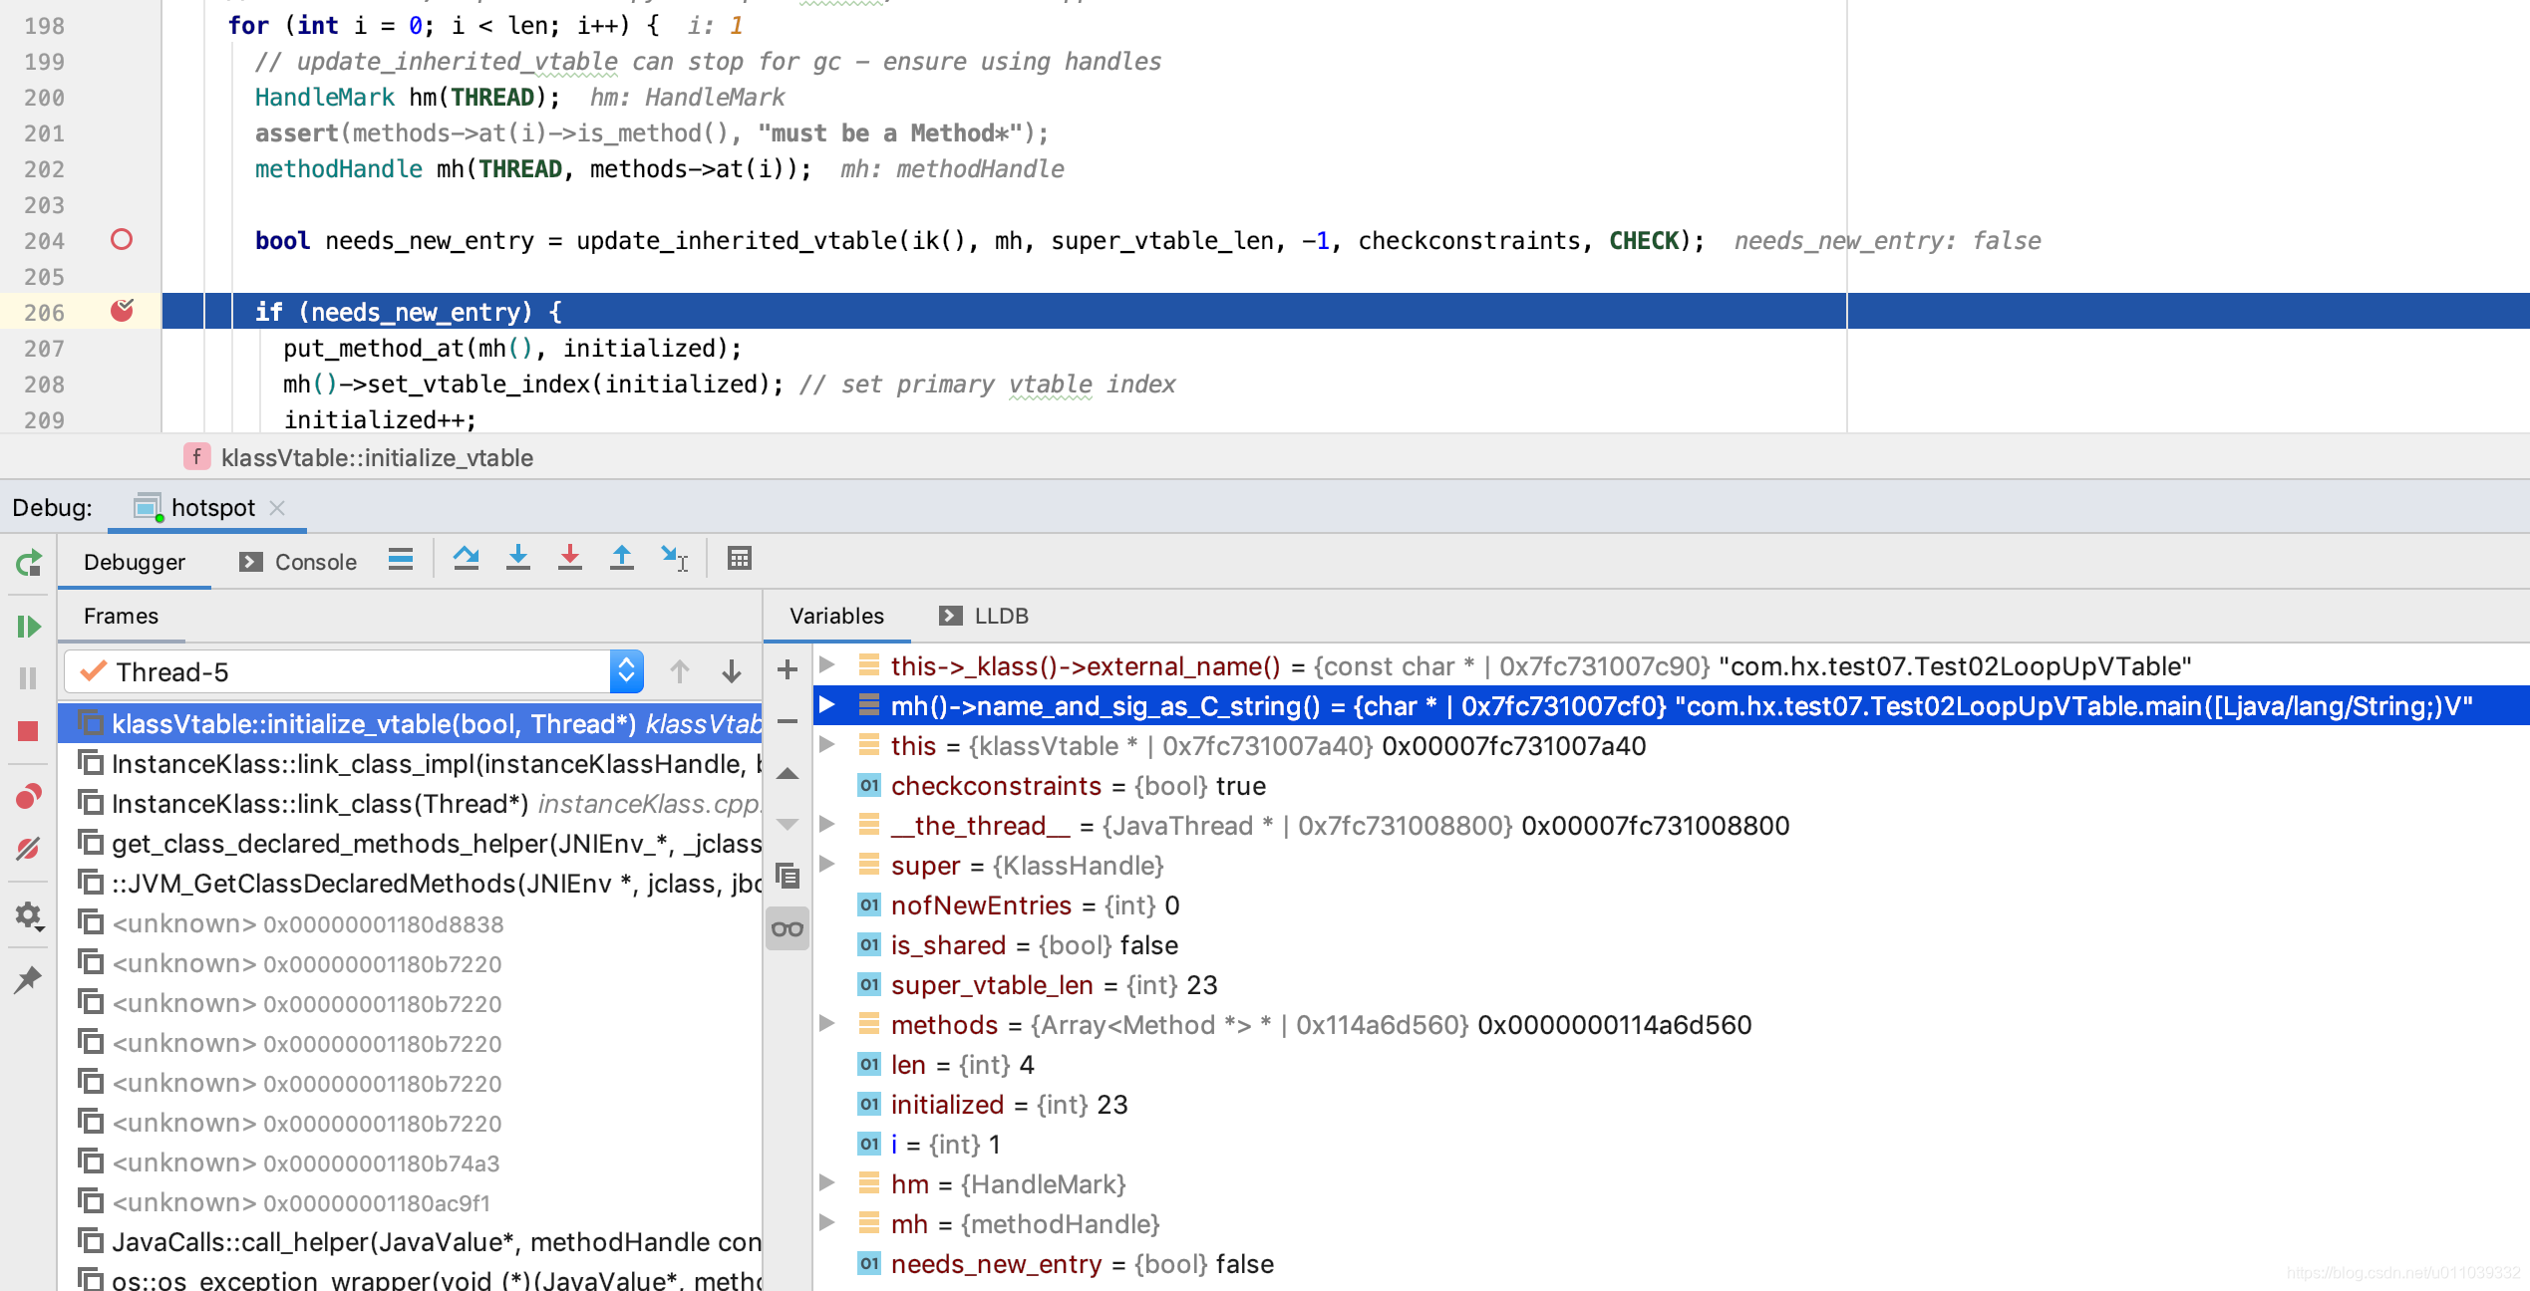Viewport: 2530px width, 1291px height.
Task: Select the InstanceKlass::link_class(Thread*) frame
Action: click(319, 804)
